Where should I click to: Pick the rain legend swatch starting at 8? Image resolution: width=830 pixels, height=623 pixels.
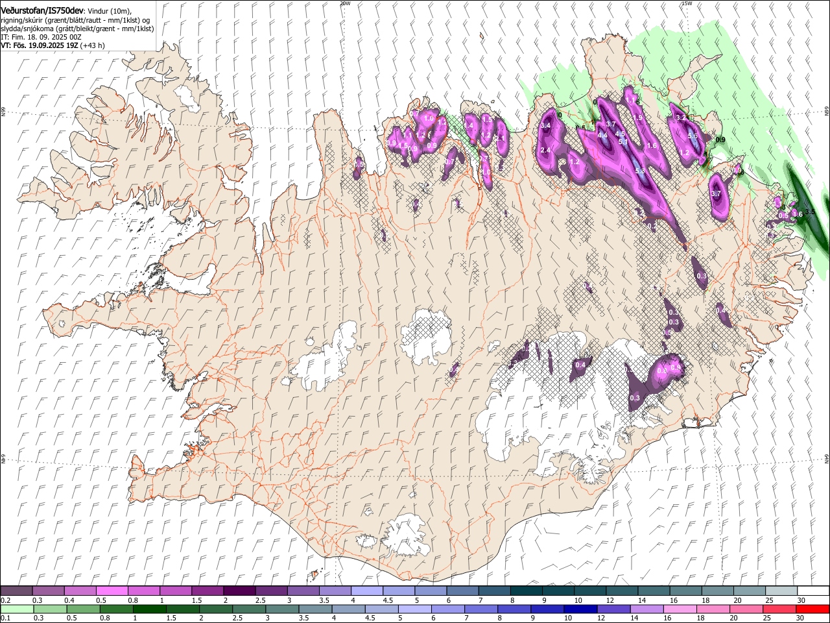(514, 609)
